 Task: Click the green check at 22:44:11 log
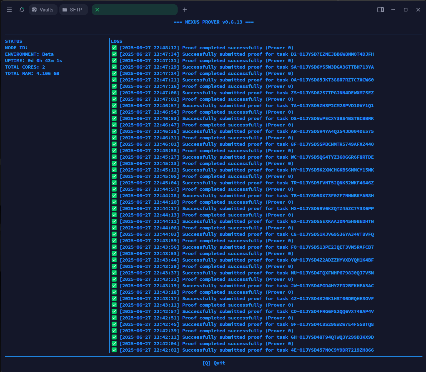click(114, 222)
